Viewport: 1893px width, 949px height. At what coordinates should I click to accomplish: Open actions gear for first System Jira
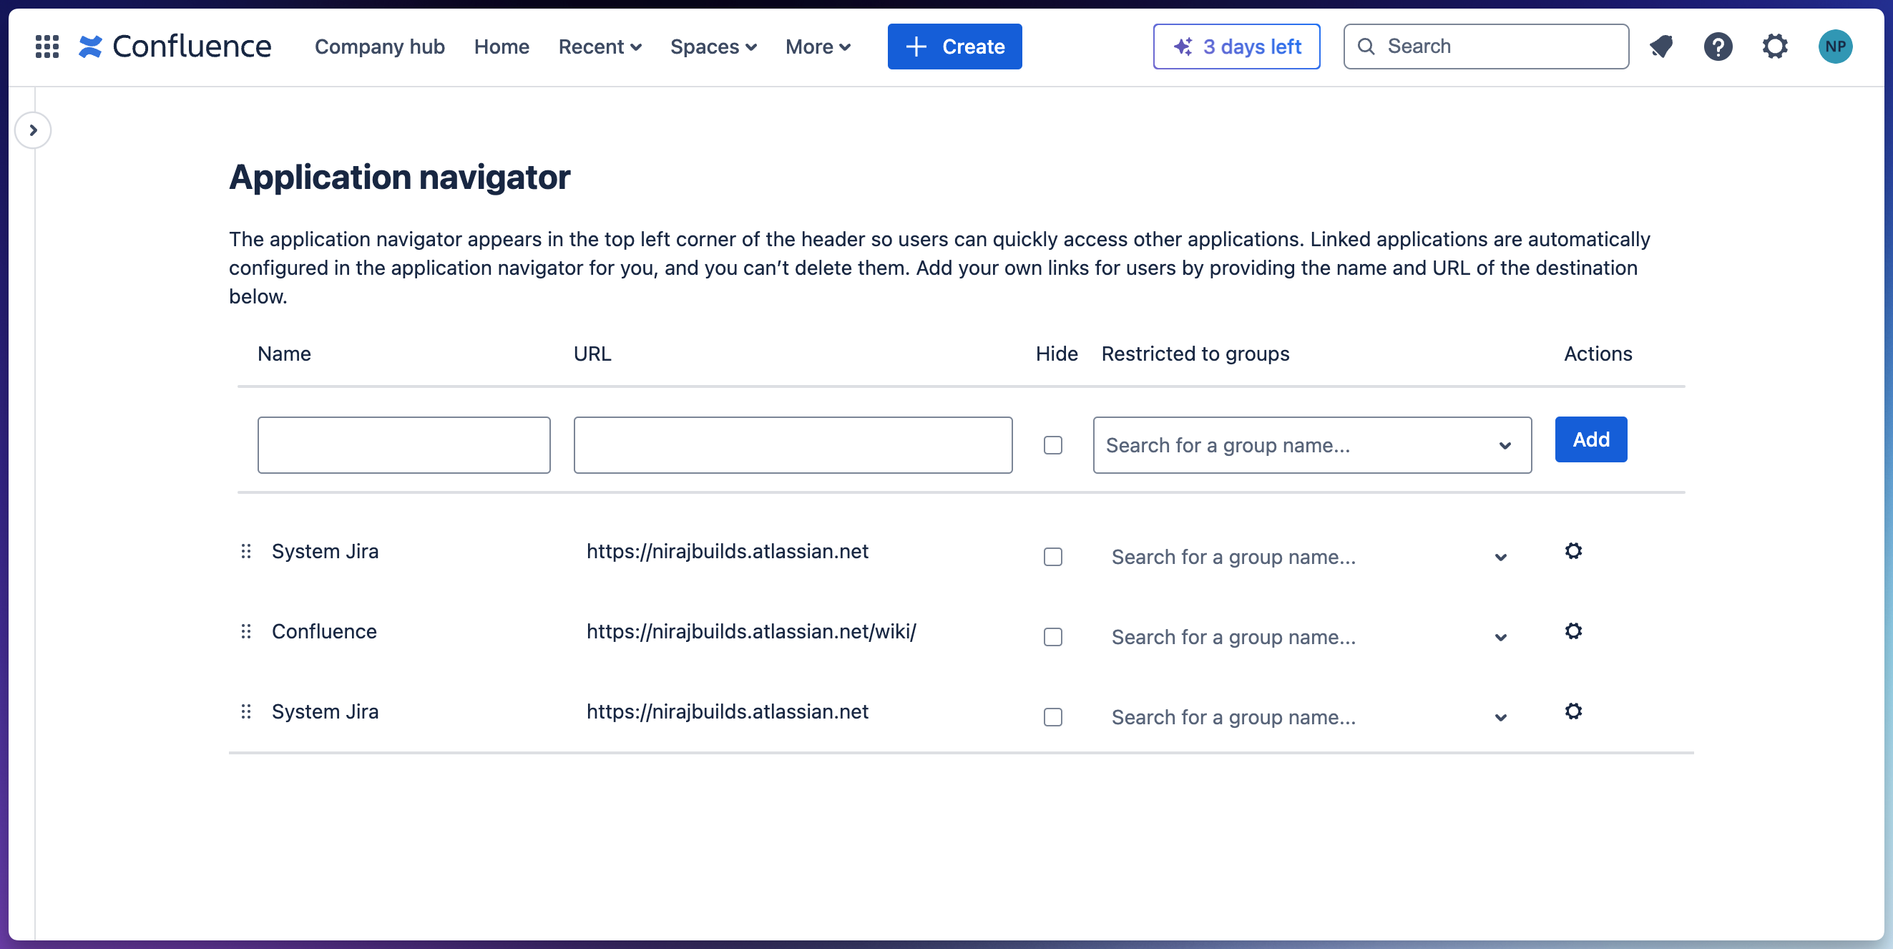(1572, 550)
